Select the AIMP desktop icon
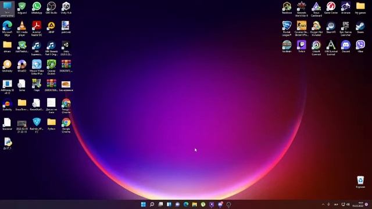 pyautogui.click(x=51, y=27)
